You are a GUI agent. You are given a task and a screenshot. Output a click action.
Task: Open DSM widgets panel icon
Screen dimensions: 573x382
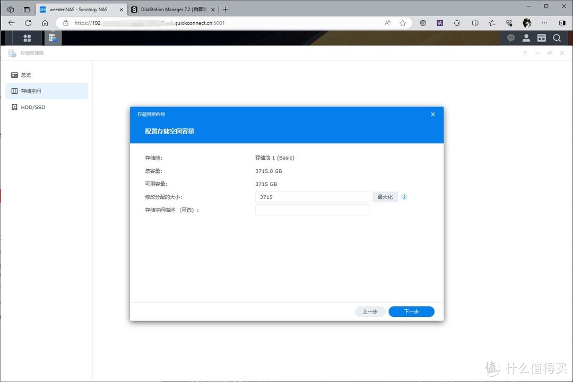tap(542, 38)
